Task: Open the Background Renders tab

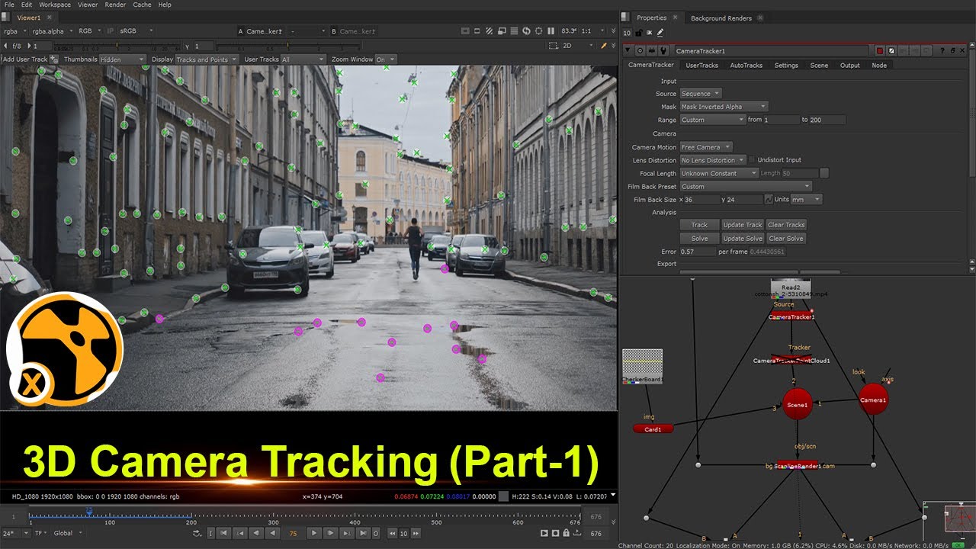Action: (x=721, y=18)
